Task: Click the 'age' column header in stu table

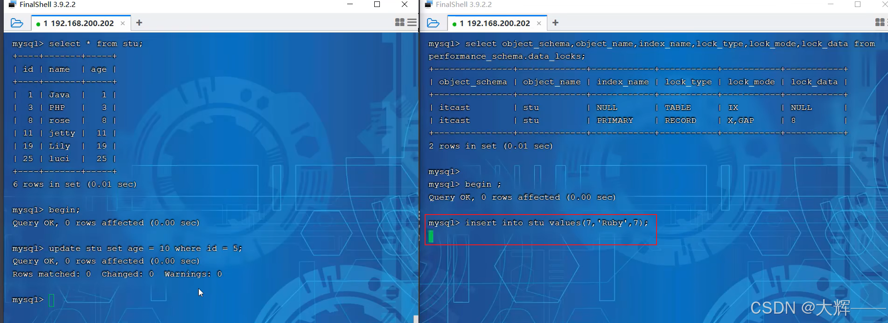Action: (98, 69)
